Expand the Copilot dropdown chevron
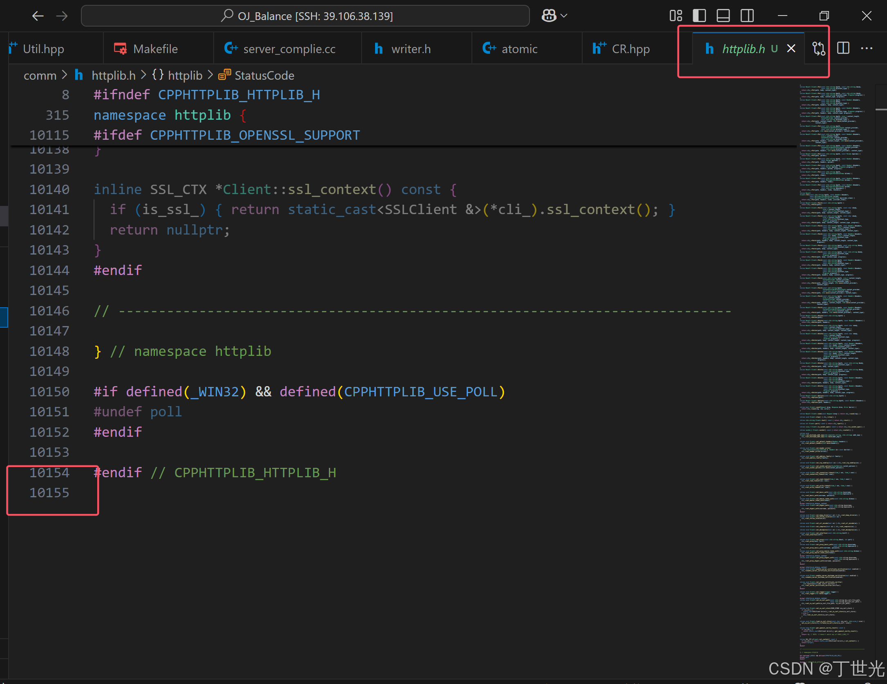Viewport: 887px width, 684px height. tap(564, 16)
